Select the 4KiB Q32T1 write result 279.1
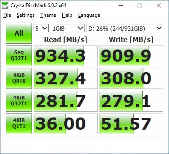169x154 pixels. tap(131, 101)
